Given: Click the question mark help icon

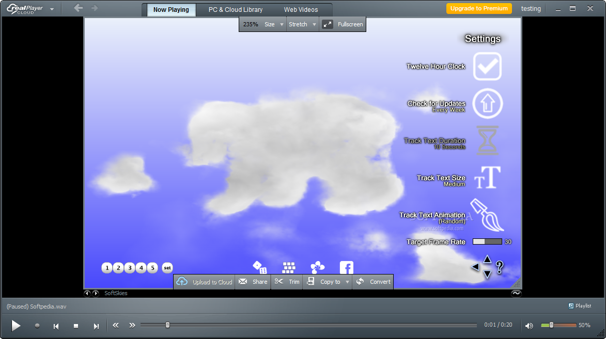Looking at the screenshot, I should 500,267.
